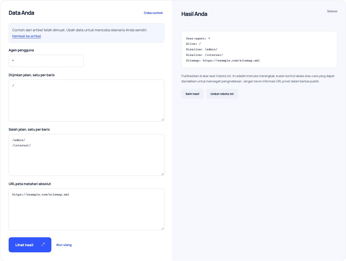Viewport: 346px width, 261px height.
Task: Click the Sitemap output line
Action: [x=223, y=61]
